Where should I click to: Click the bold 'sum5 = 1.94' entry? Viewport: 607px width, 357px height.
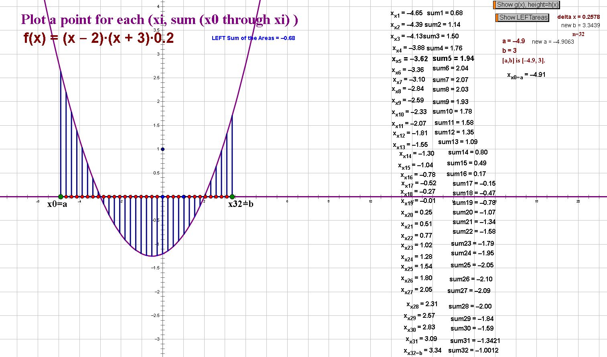[453, 58]
